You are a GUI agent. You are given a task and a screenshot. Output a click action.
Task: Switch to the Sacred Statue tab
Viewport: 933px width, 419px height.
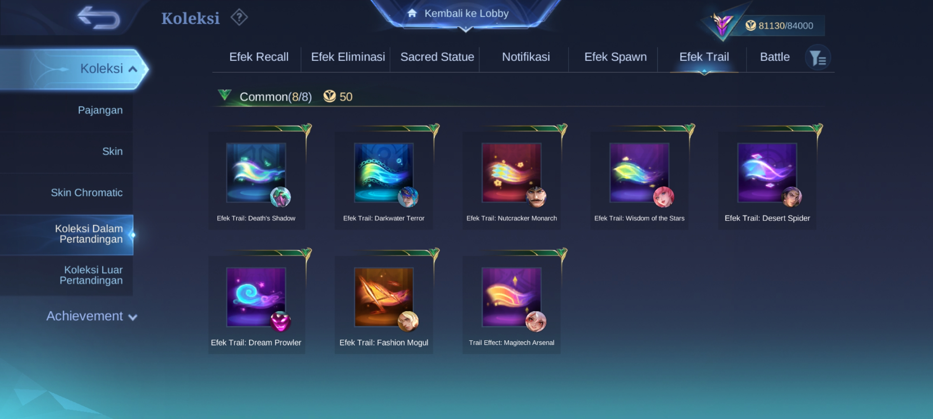pos(437,57)
